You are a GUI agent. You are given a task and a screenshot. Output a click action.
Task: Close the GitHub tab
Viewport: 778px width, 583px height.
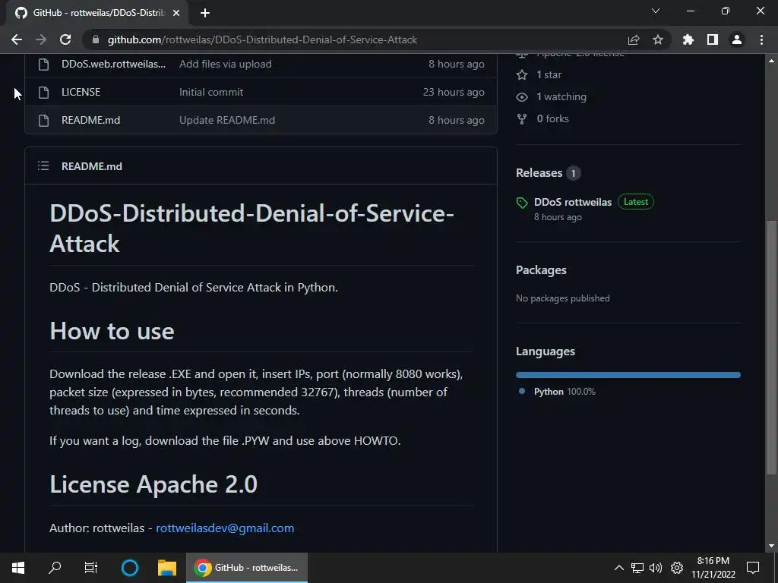176,13
